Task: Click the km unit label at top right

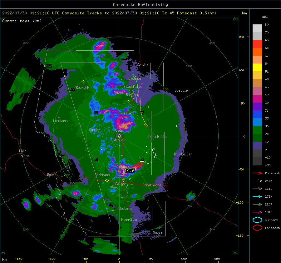Action: click(x=244, y=13)
